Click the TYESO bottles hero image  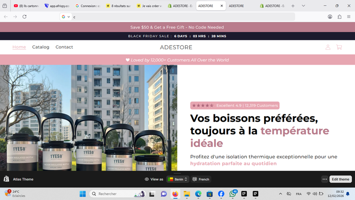point(89,118)
